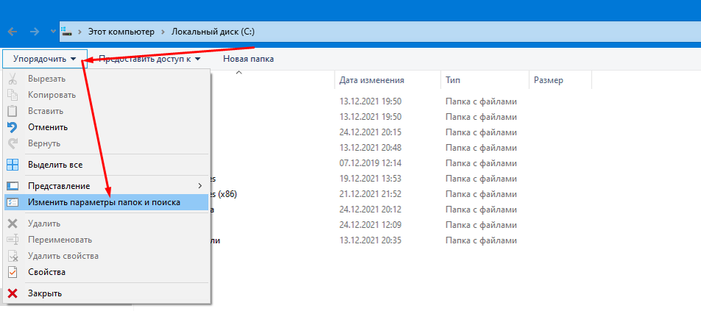Image resolution: width=701 pixels, height=311 pixels.
Task: Select row dated 24.12.2021 12:09
Action: click(370, 225)
